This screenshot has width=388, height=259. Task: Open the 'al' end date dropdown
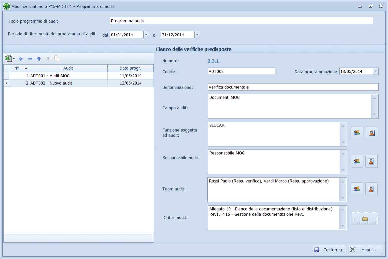tap(197, 35)
